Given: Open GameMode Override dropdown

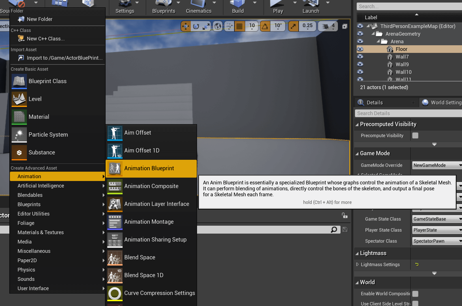Looking at the screenshot, I should (437, 165).
